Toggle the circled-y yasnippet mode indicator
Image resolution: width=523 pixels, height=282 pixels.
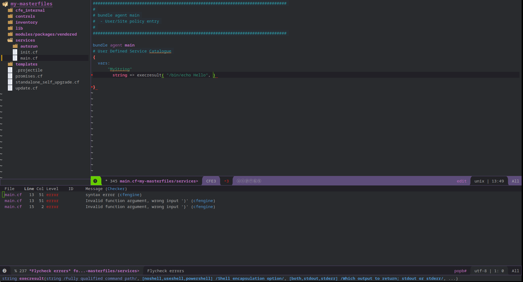tap(251, 181)
